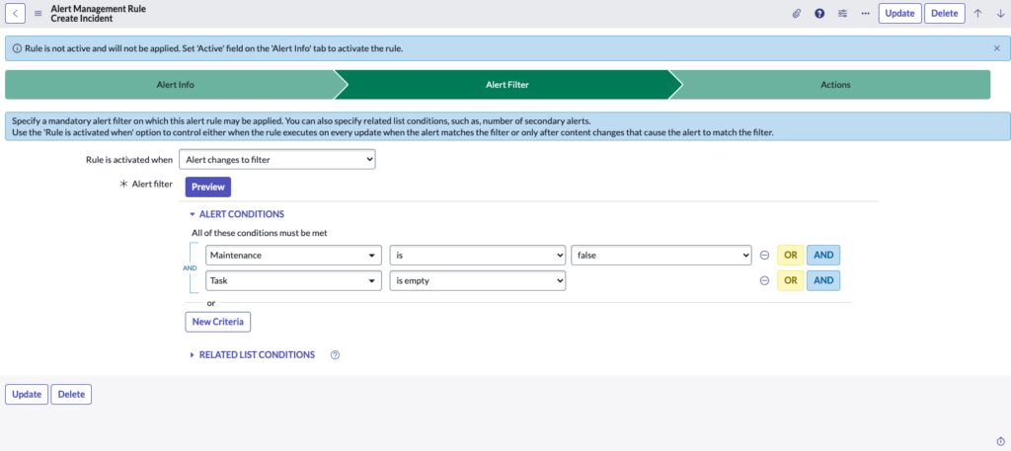Click the Preview button
This screenshot has height=451, width=1011.
[207, 187]
